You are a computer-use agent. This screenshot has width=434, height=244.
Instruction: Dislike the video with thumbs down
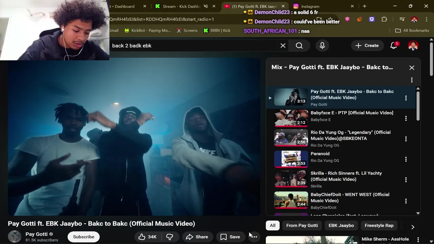[x=170, y=237]
